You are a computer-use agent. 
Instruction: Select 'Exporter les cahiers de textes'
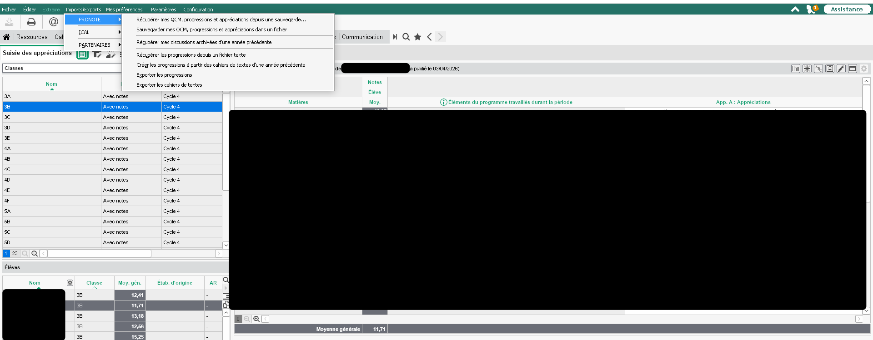[169, 85]
